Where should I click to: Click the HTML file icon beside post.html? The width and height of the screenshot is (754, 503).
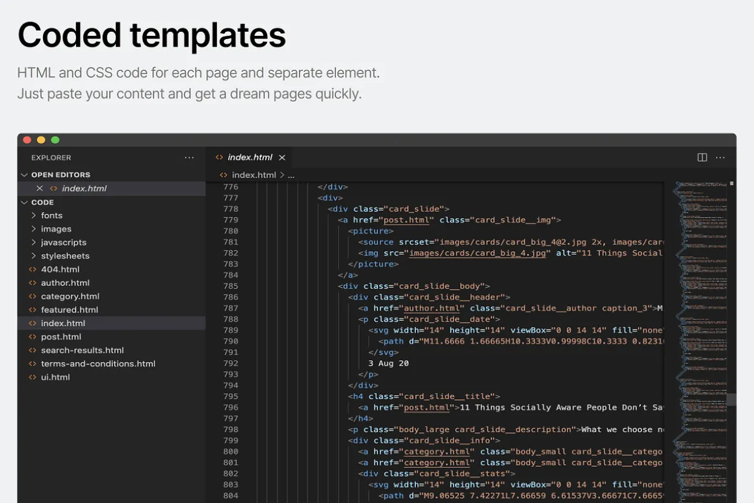[32, 337]
